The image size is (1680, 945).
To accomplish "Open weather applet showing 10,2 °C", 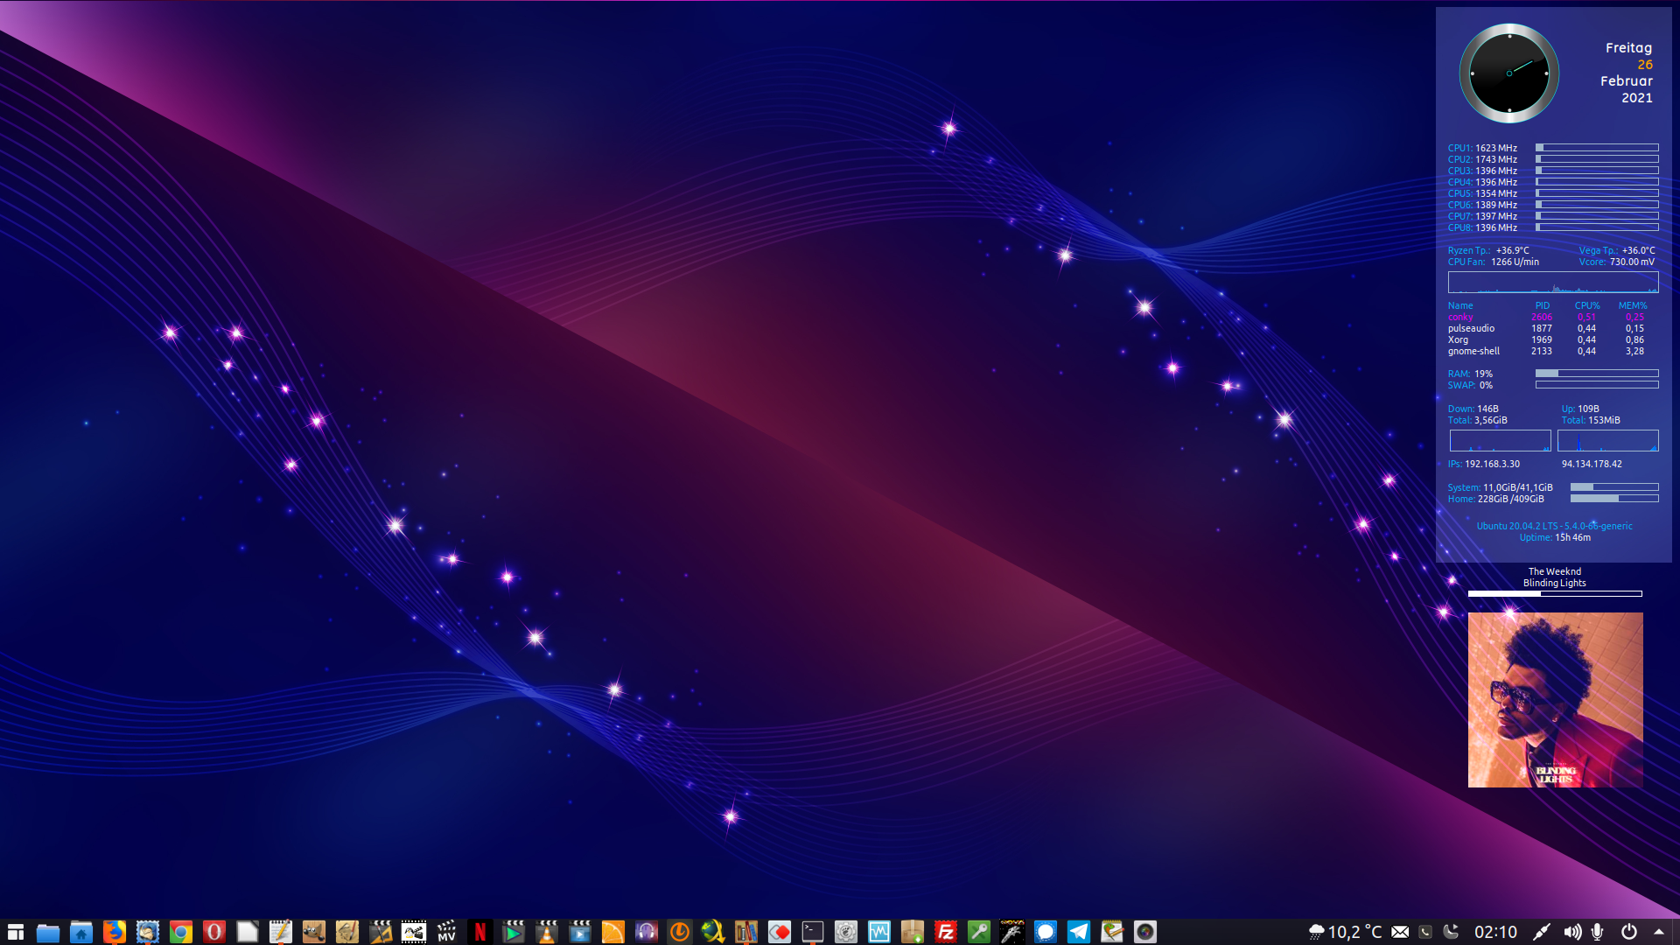I will [1346, 932].
